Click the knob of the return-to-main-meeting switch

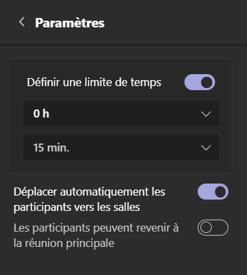(x=206, y=228)
